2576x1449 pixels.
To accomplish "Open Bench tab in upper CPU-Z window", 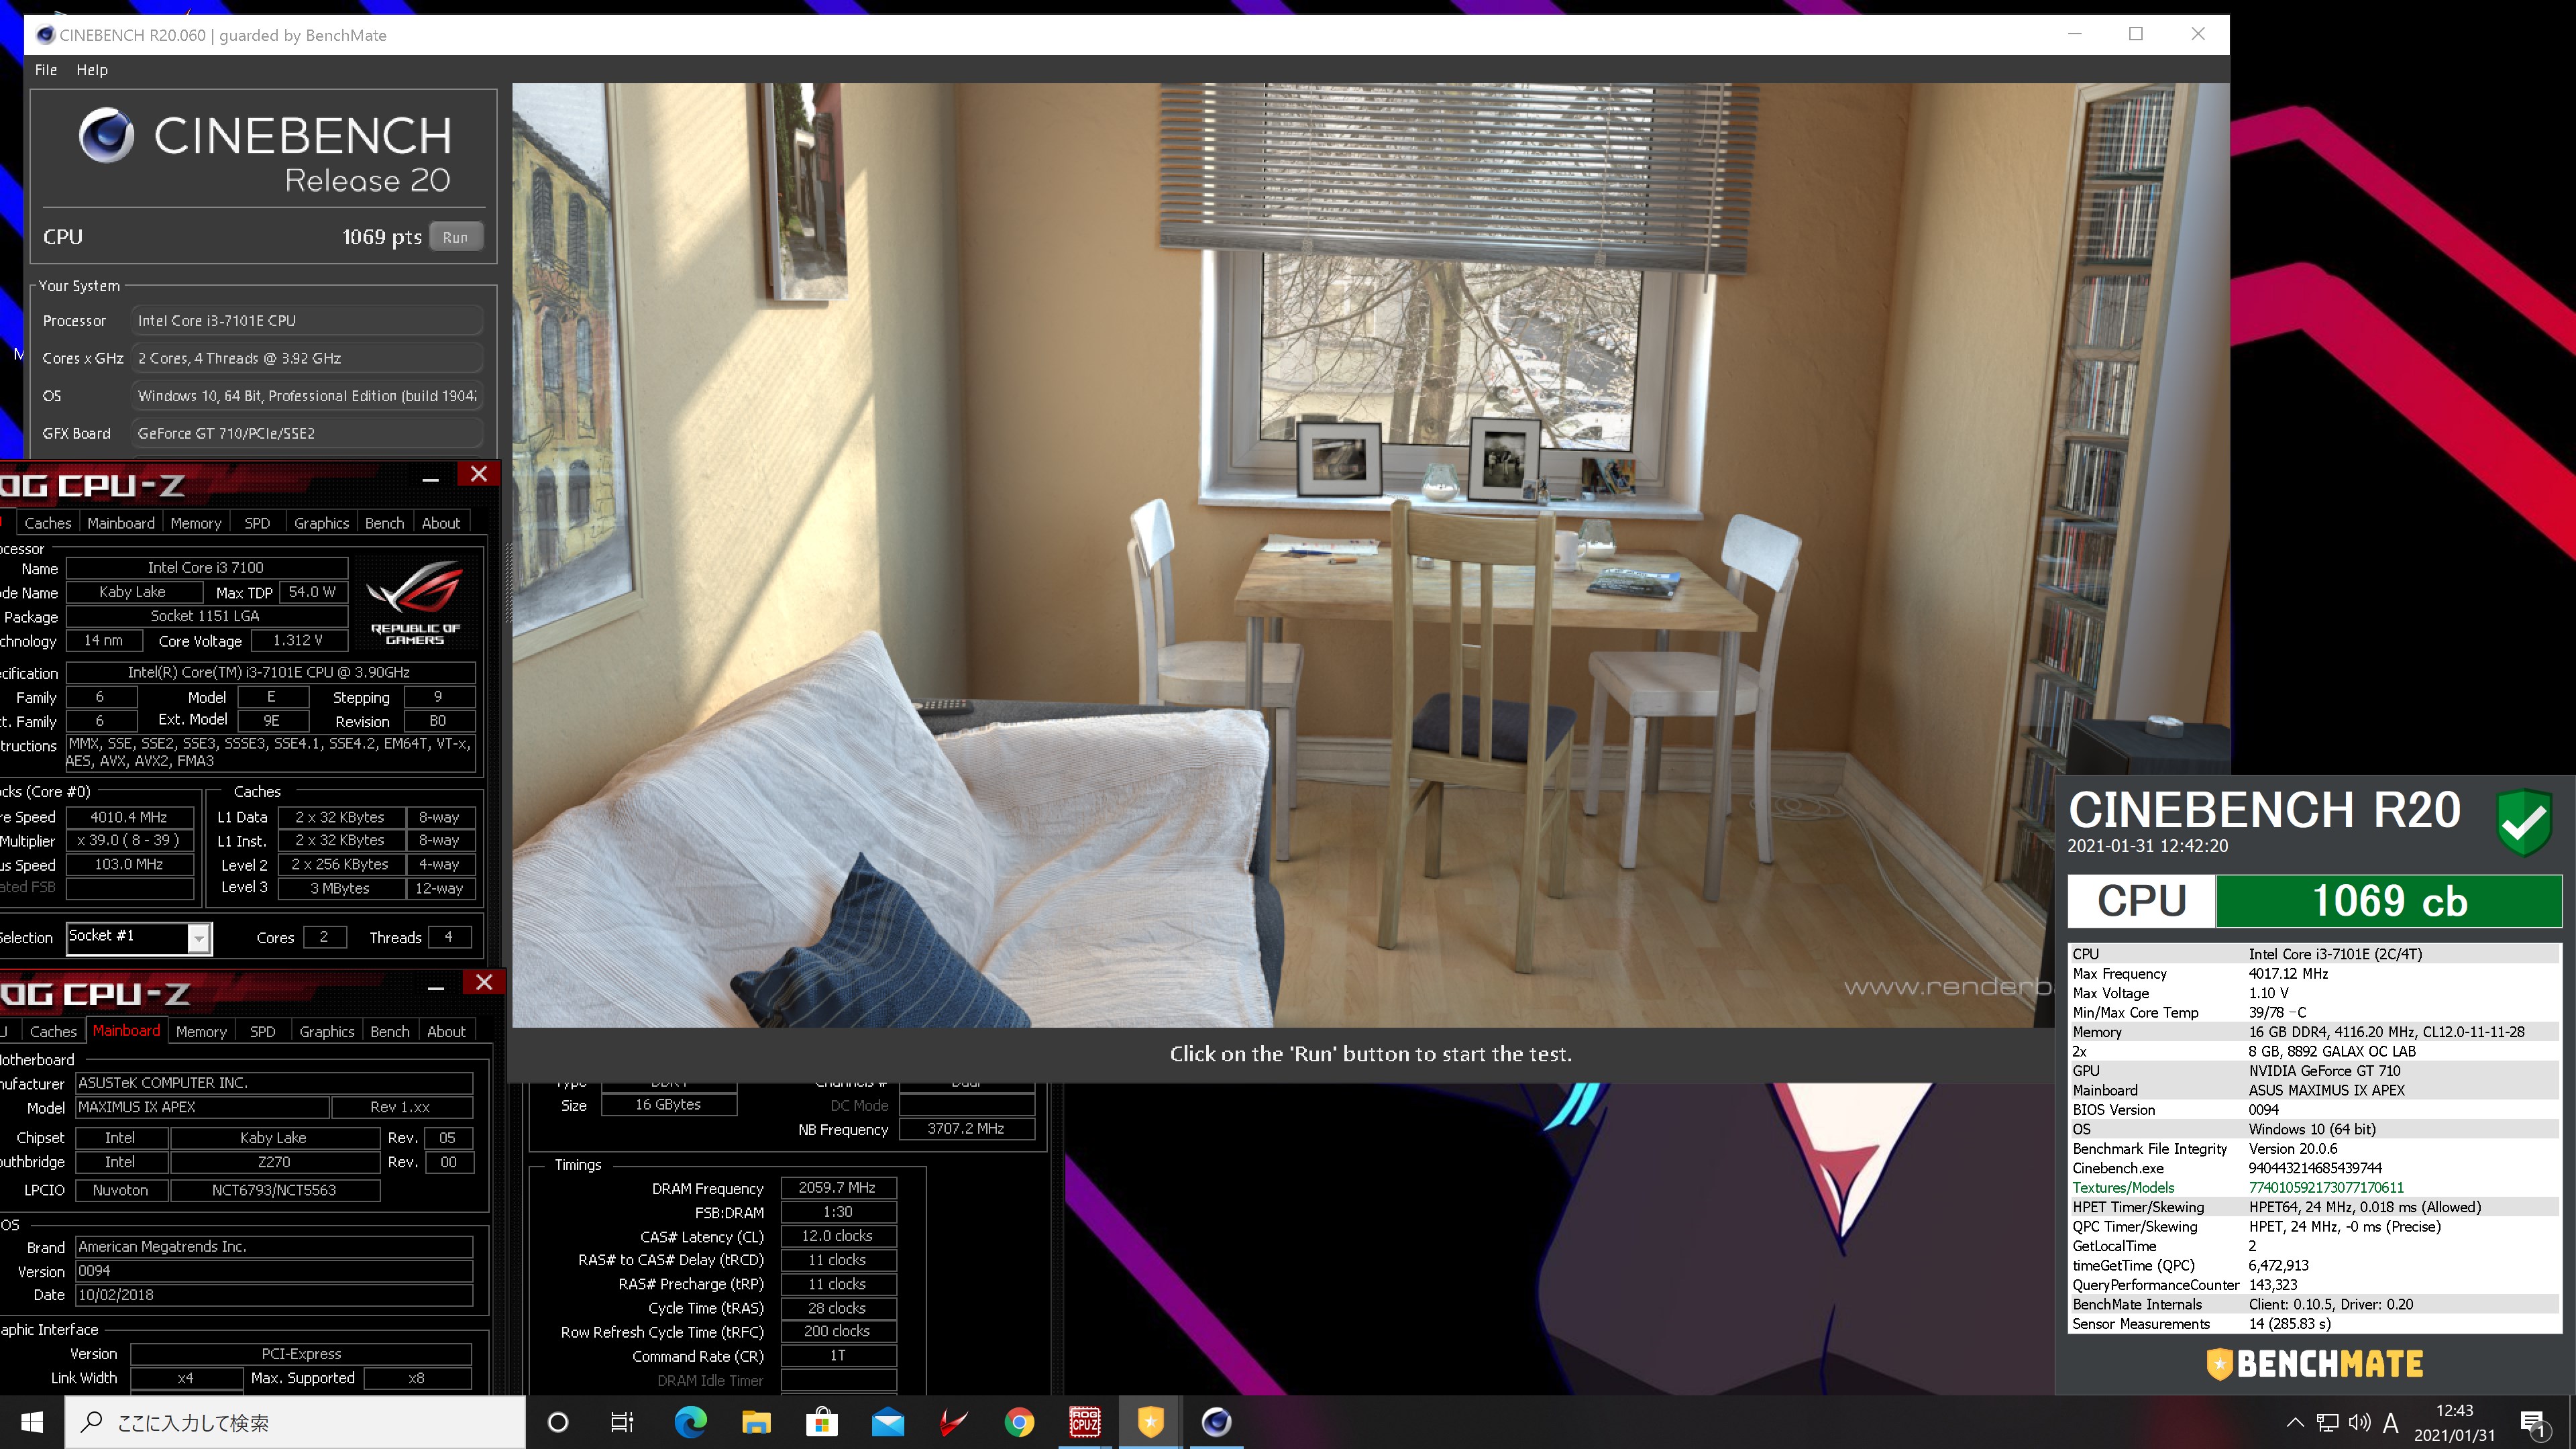I will [384, 523].
